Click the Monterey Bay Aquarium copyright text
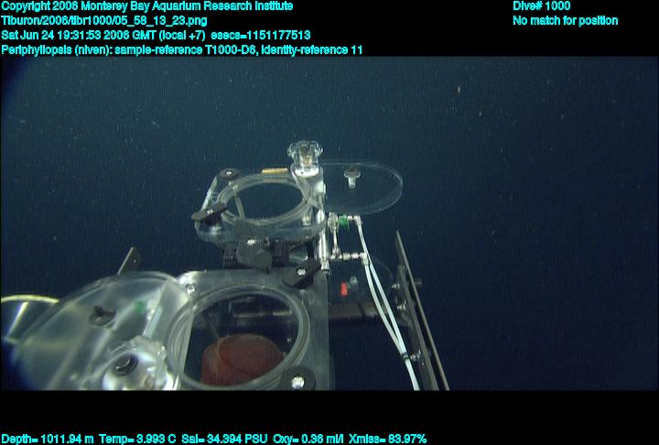 pyautogui.click(x=147, y=6)
